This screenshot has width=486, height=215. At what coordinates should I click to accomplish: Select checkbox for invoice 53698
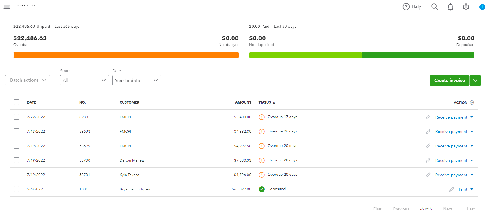point(16,131)
